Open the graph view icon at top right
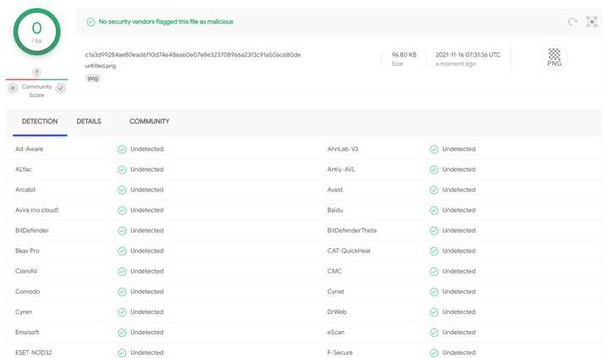The height and width of the screenshot is (358, 608). click(591, 22)
